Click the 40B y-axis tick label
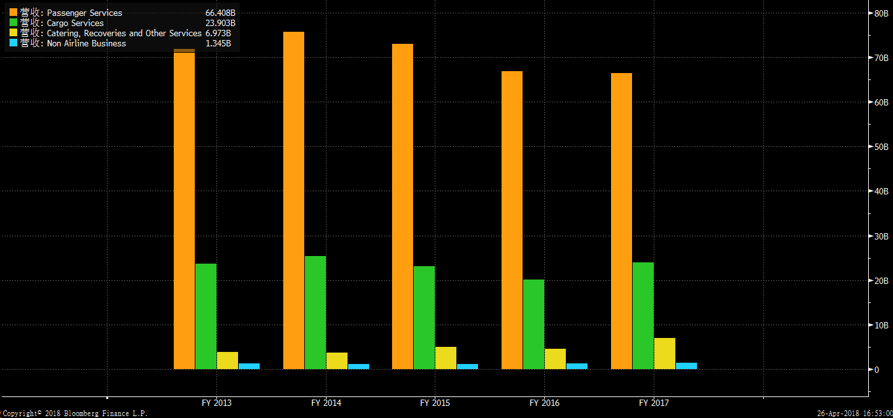The width and height of the screenshot is (893, 418). tap(882, 191)
